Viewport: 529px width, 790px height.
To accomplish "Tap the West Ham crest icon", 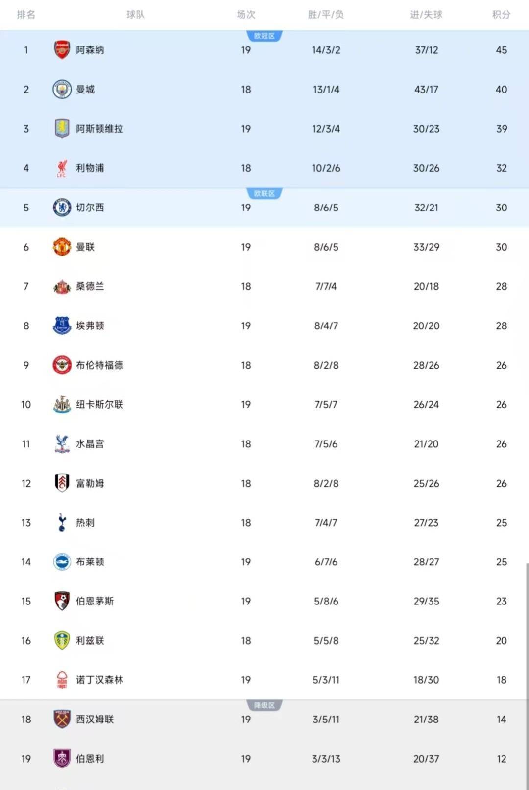I will coord(62,719).
